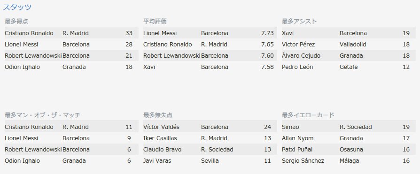Viewport: 420px width, 174px height.
Task: Select Odion Ighalo in 最多得点 list
Action: tap(22, 67)
